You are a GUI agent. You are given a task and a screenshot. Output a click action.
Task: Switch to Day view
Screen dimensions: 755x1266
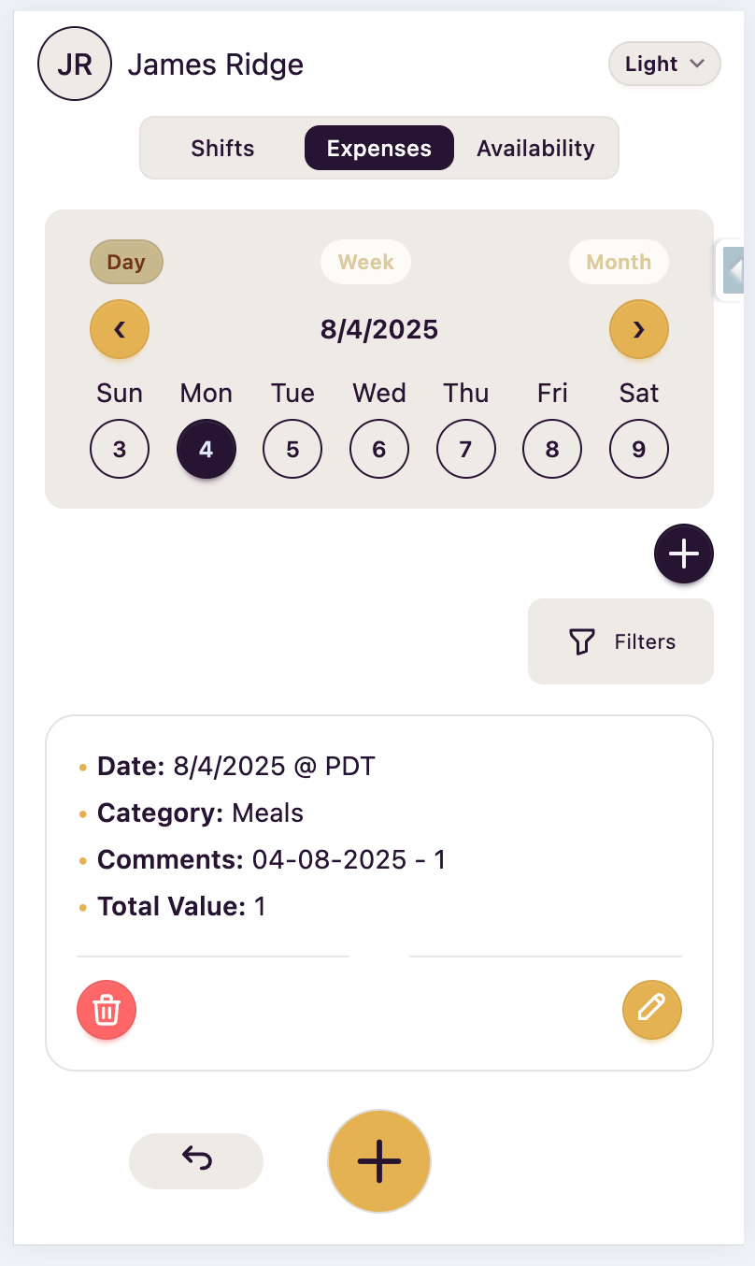(x=126, y=262)
